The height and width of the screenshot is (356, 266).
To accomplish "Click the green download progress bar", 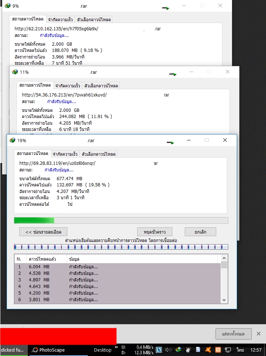I will tap(121, 220).
